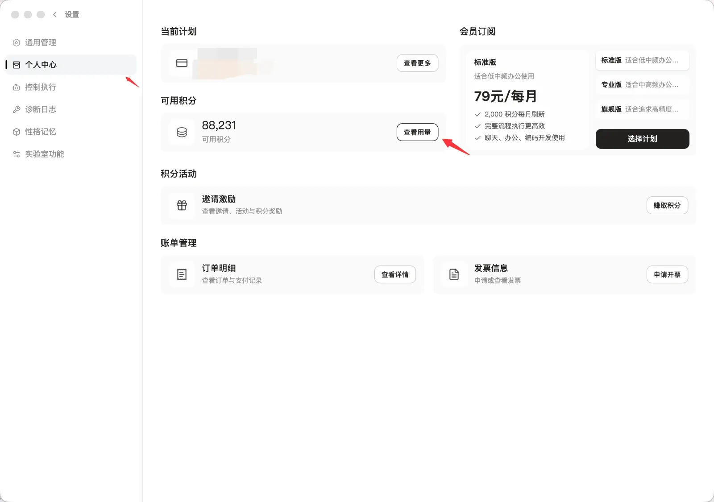Click 查看更多 button in current plan
Screen dimensions: 714x502
tap(417, 63)
